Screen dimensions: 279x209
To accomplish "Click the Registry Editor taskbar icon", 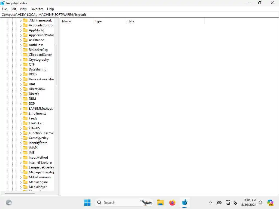I will pyautogui.click(x=184, y=202).
